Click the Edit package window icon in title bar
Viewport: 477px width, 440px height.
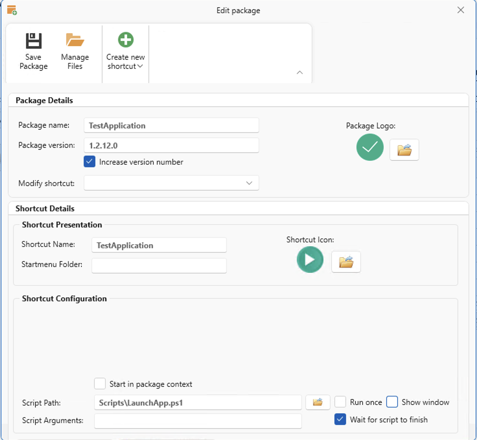tap(12, 10)
